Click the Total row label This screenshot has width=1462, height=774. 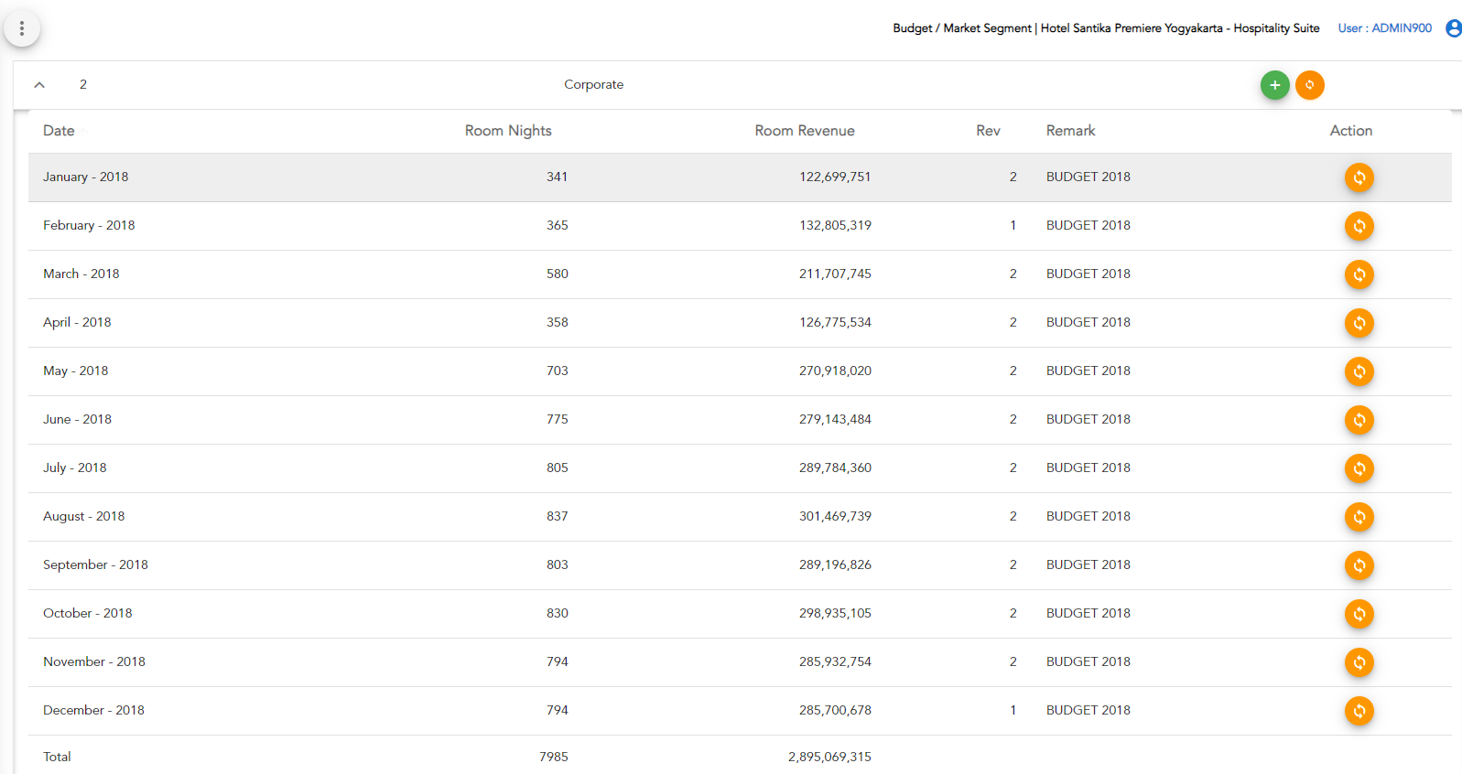click(57, 757)
